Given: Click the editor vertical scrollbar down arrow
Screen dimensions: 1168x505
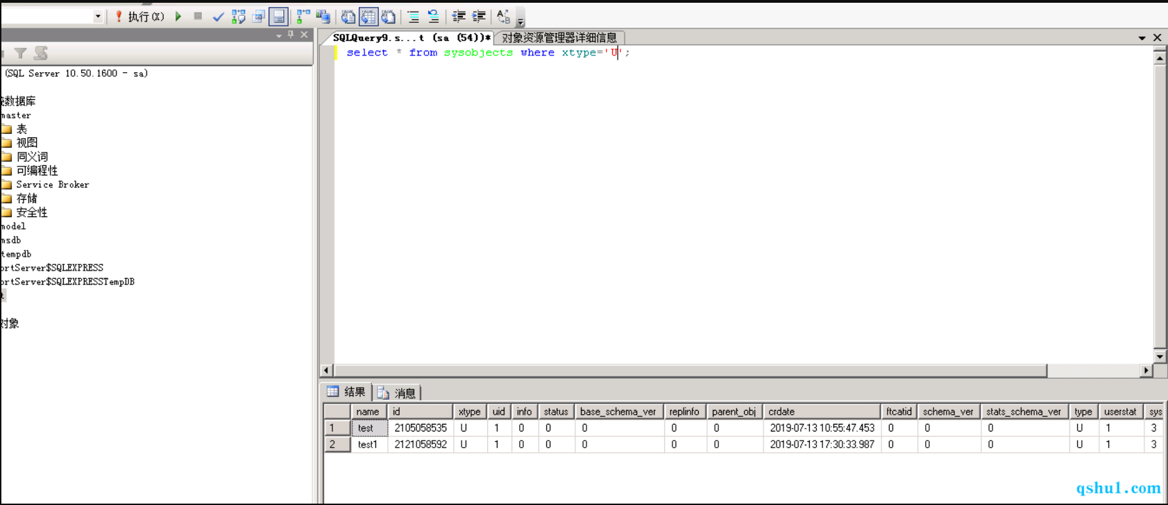Looking at the screenshot, I should point(1160,357).
